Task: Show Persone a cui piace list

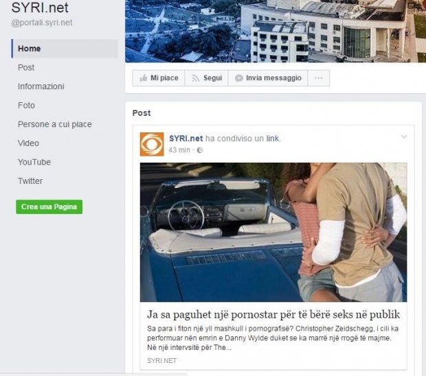Action: coord(55,124)
